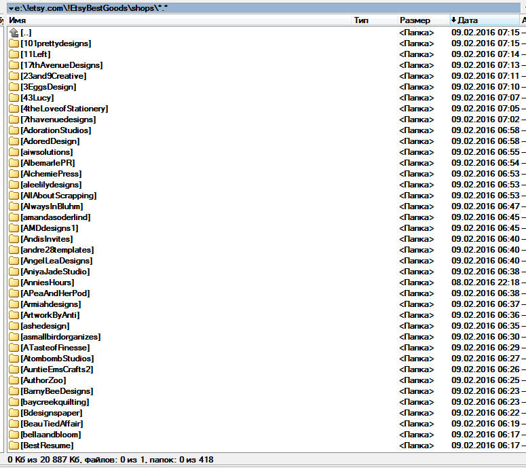The image size is (526, 472).
Task: Select the [asmallbirdorganizes] folder name
Action: [60, 337]
